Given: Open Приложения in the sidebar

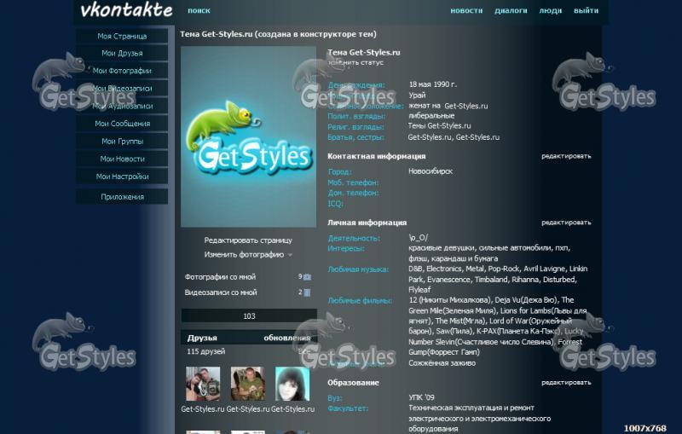Looking at the screenshot, I should coord(122,197).
